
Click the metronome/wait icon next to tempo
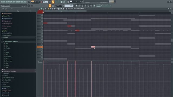point(50,2)
